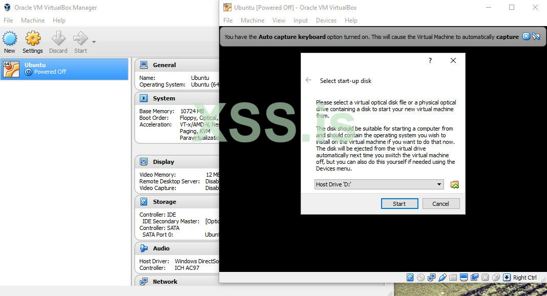Click the Network section icon
Viewport: 547px width, 296px height.
(x=143, y=281)
